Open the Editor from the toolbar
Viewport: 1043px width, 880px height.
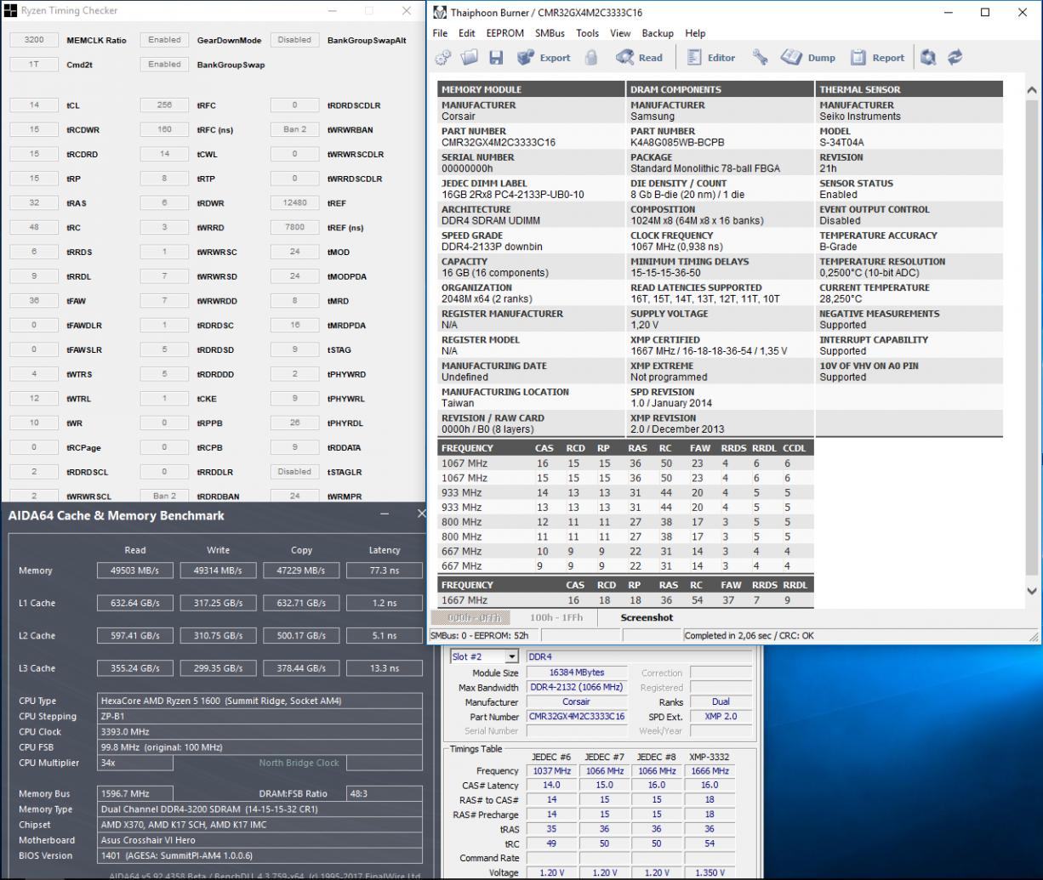coord(710,58)
